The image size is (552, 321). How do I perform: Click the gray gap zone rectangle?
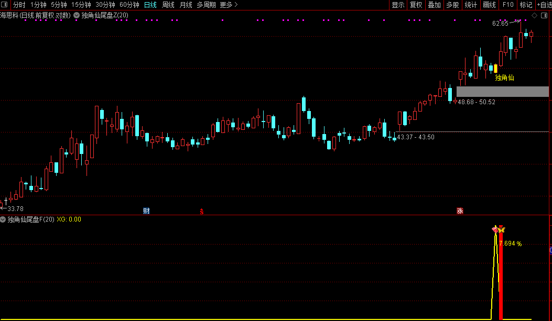pos(503,92)
